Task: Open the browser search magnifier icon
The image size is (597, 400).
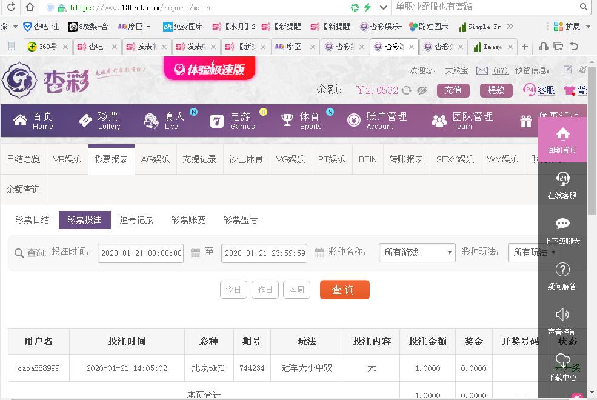Action: (x=583, y=7)
